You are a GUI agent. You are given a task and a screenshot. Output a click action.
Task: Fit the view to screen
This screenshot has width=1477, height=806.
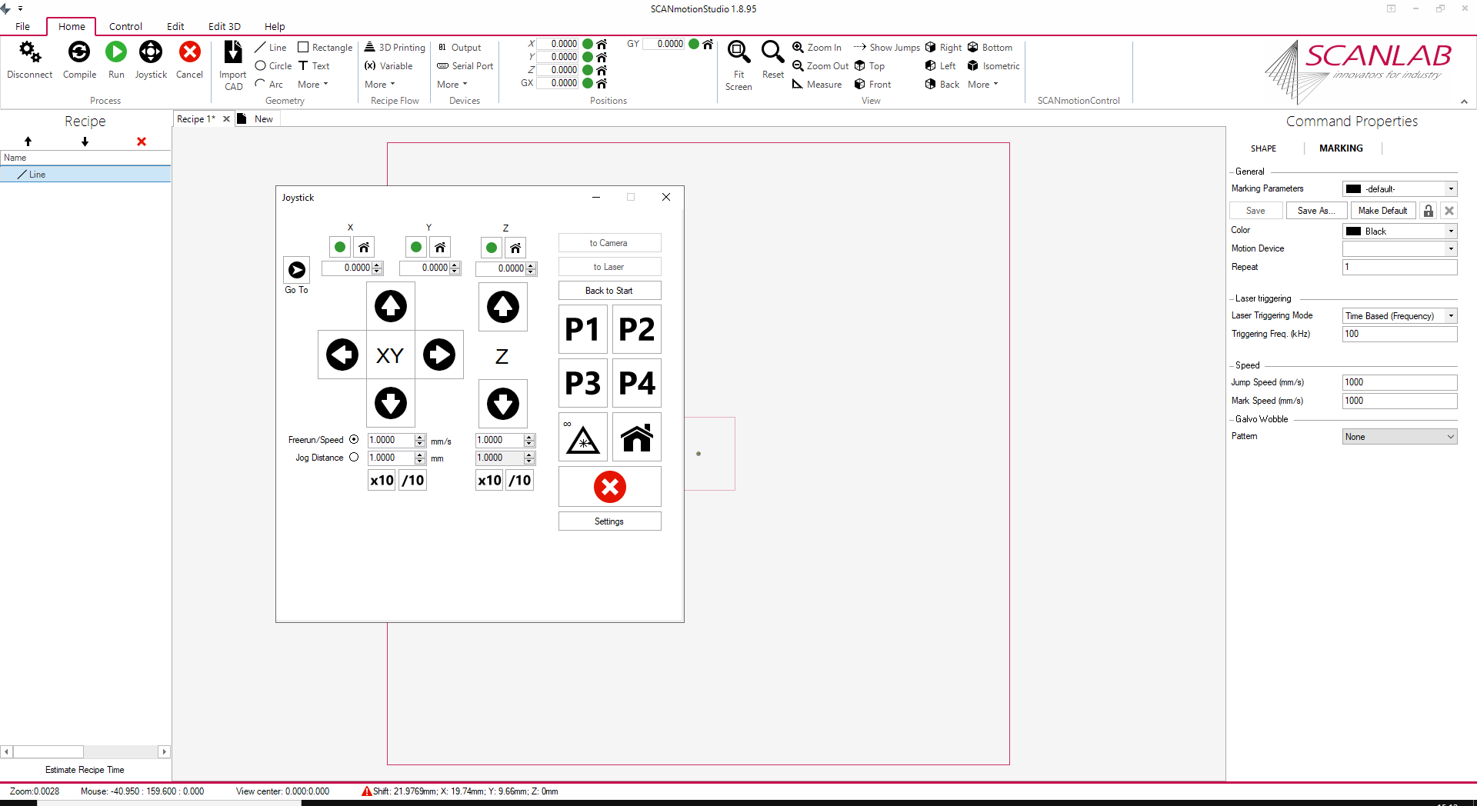[738, 65]
